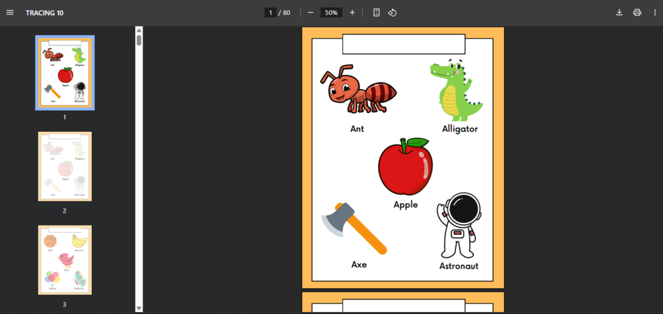
Task: Select the page 1 thumbnail
Action: tap(65, 73)
